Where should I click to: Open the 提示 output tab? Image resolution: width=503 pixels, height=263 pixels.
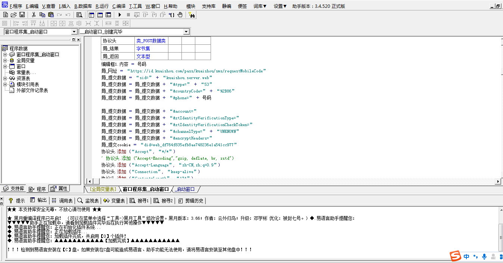tap(17, 201)
